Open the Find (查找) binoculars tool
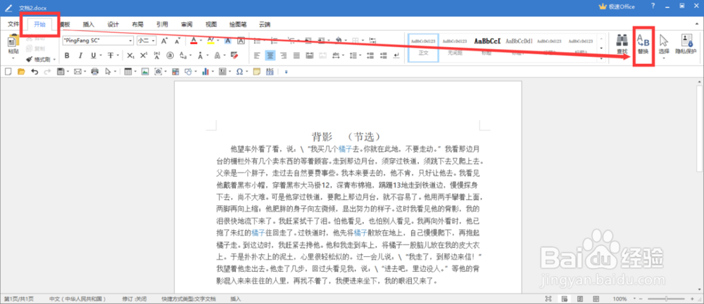Screen dimensions: 704x304 point(622,45)
